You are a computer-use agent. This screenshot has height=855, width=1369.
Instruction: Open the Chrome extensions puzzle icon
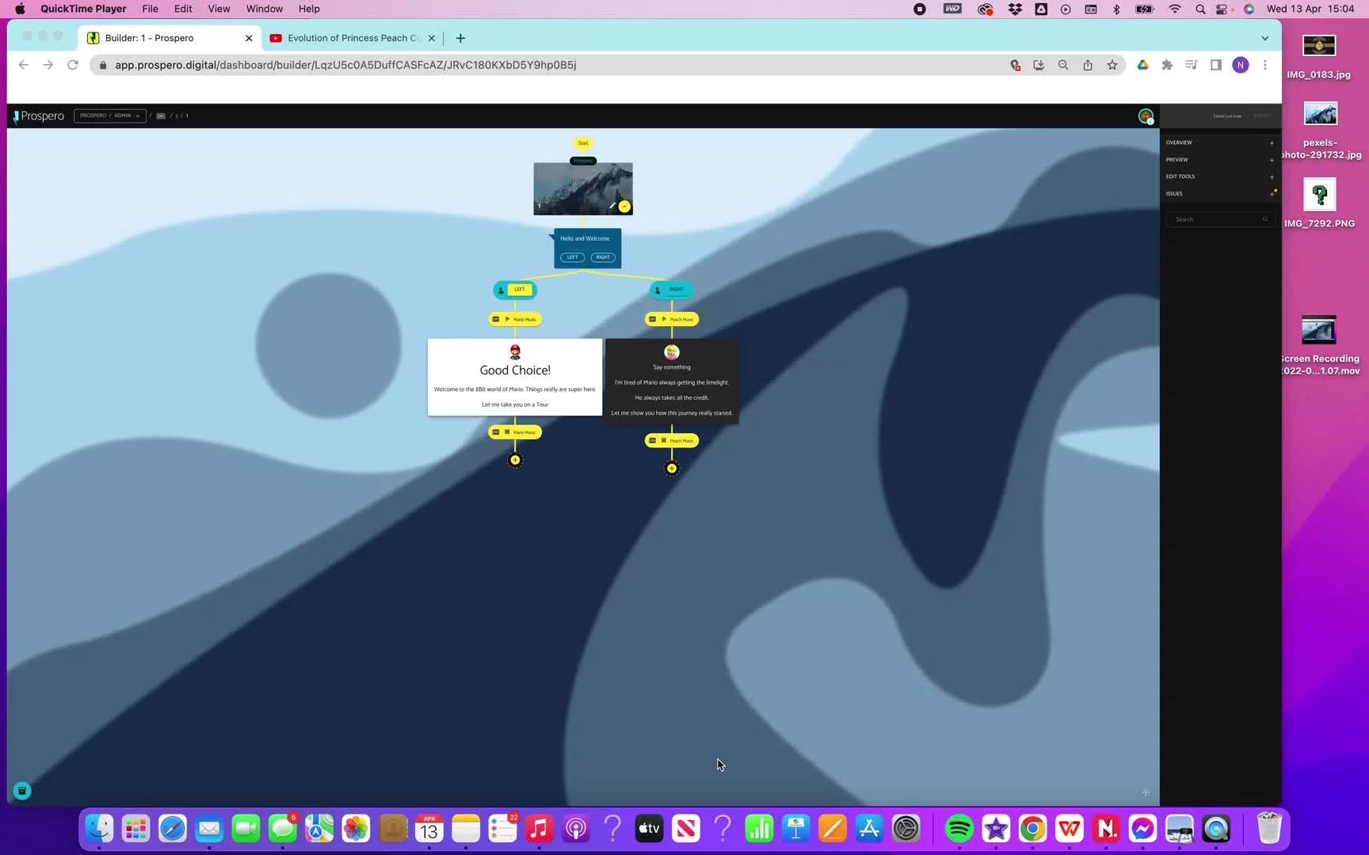coord(1167,65)
